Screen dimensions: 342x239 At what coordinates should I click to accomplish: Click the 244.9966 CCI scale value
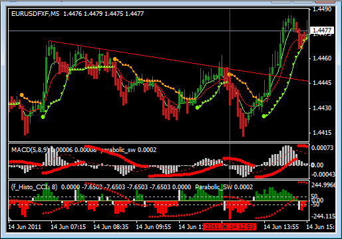(323, 185)
